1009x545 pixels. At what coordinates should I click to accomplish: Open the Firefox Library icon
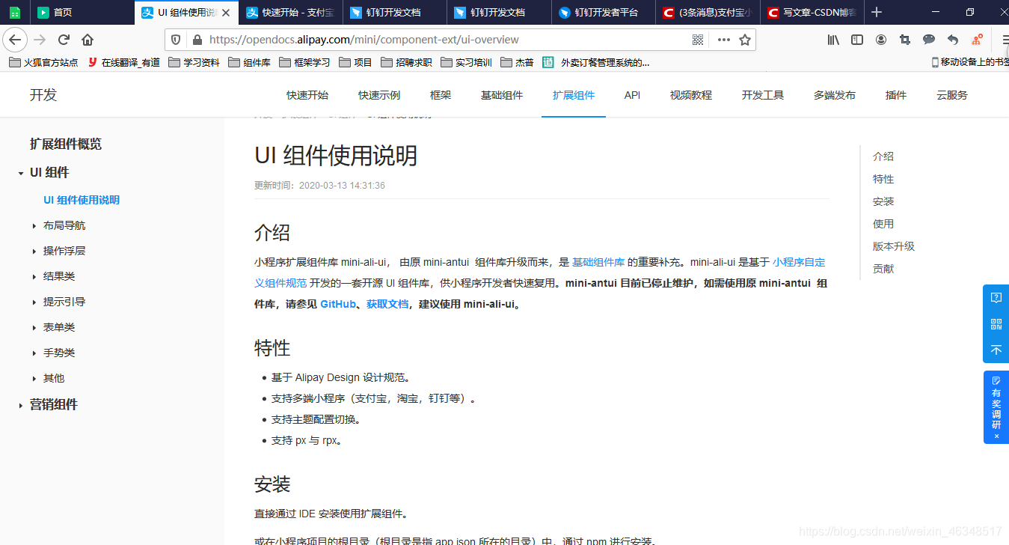pos(832,40)
